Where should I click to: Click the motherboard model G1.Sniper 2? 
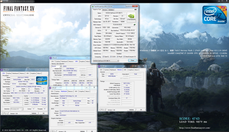(70, 98)
